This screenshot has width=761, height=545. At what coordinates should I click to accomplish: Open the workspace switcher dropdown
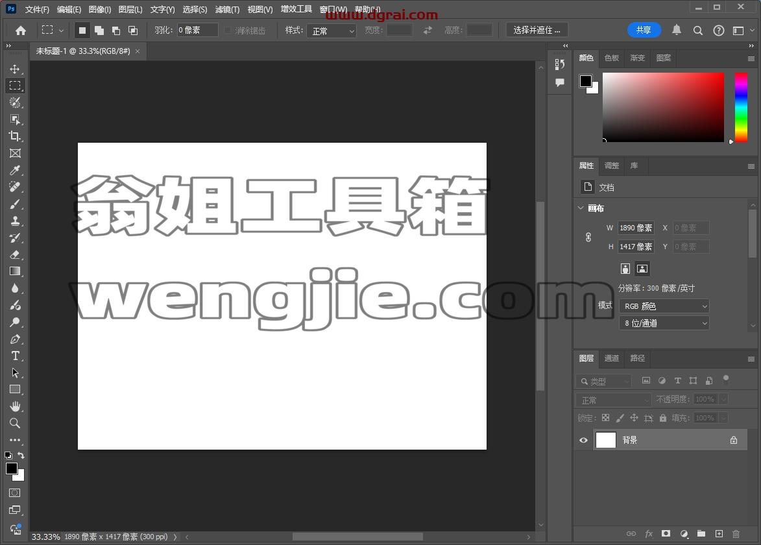tap(743, 30)
